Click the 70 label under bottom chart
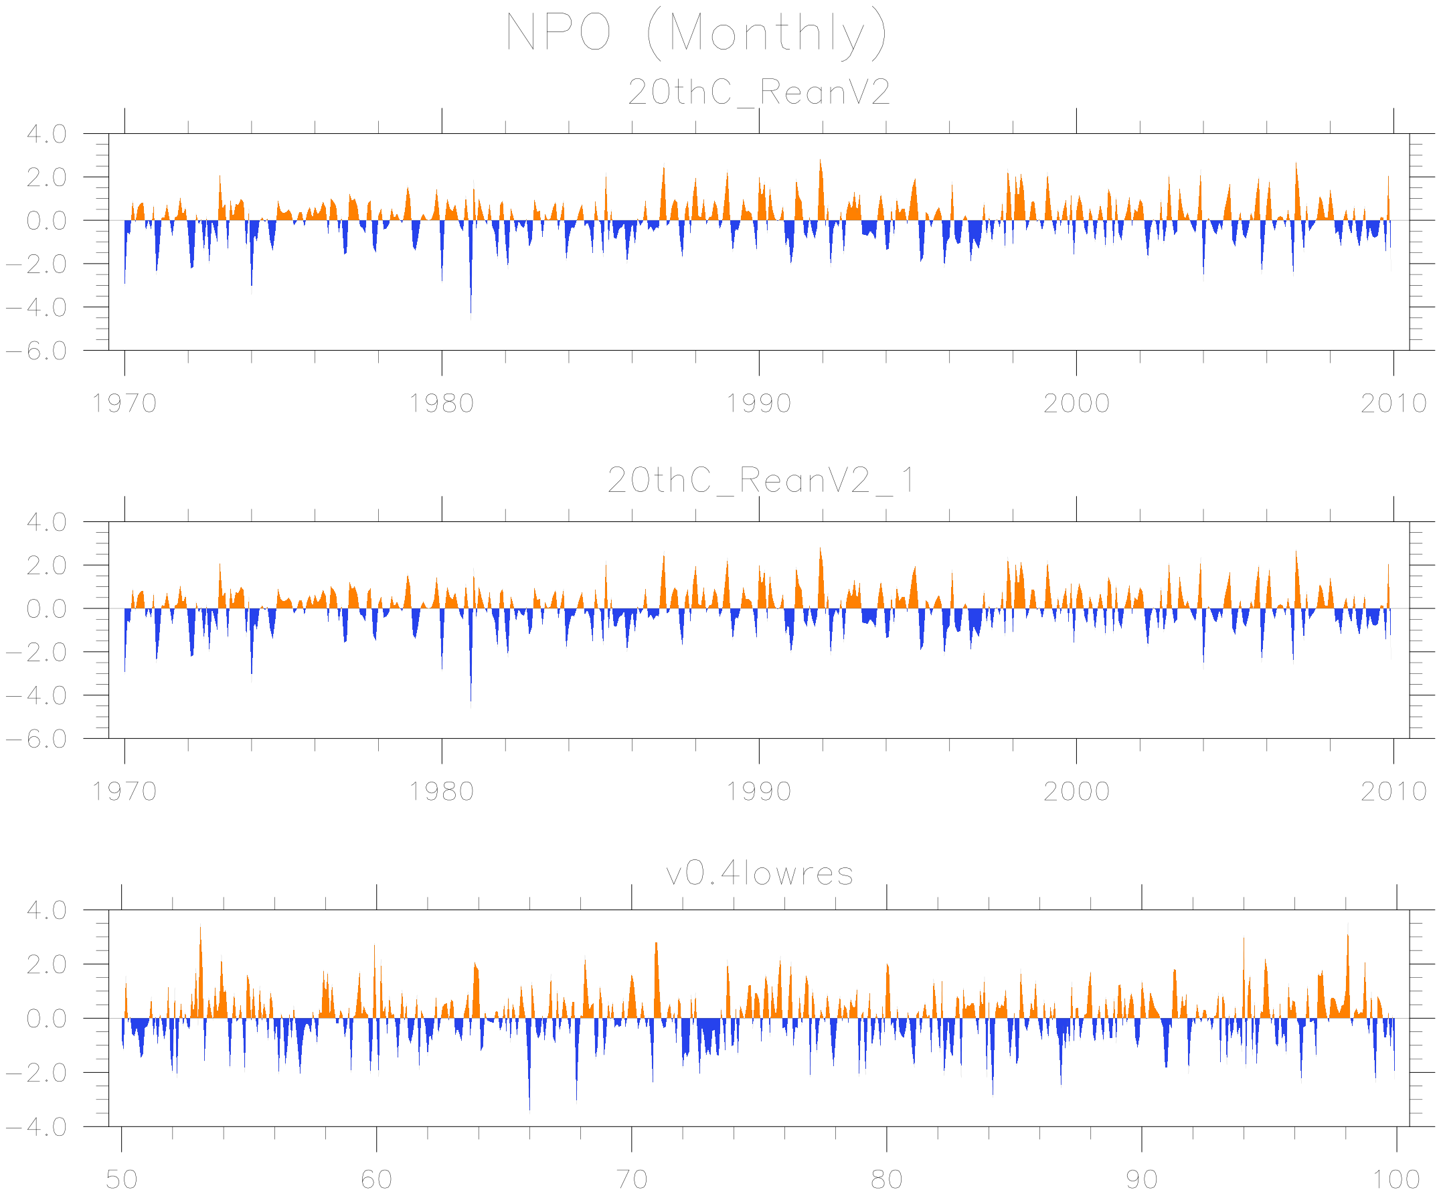Image resolution: width=1441 pixels, height=1194 pixels. [x=631, y=1179]
